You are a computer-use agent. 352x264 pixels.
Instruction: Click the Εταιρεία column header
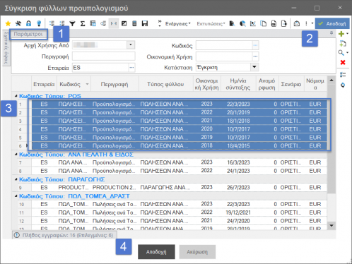pyautogui.click(x=44, y=84)
